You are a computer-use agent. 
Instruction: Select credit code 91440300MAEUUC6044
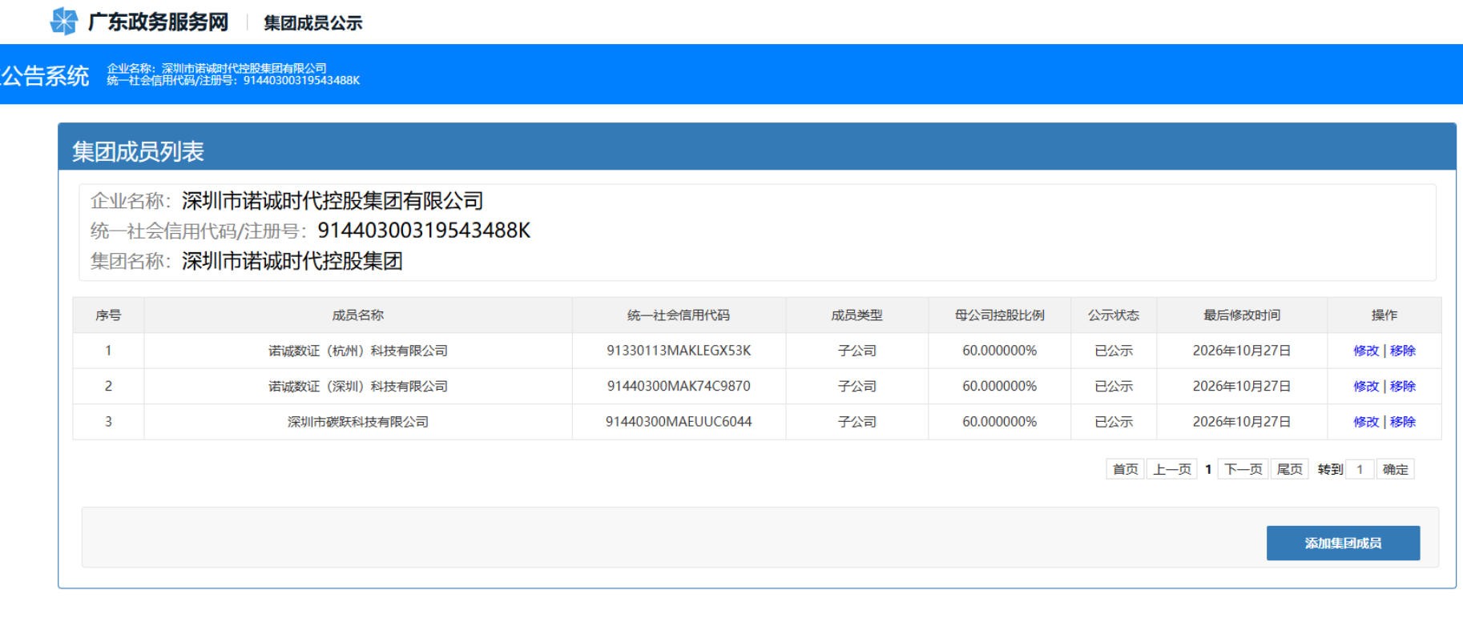679,422
